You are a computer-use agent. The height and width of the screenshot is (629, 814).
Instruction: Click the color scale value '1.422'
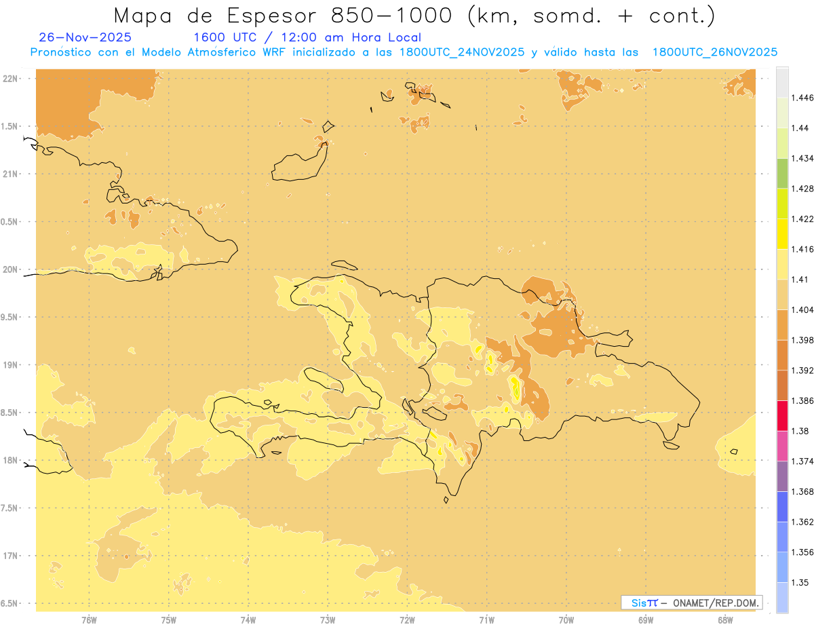(802, 218)
